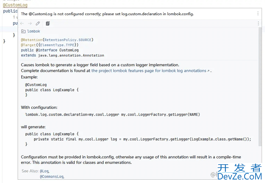This screenshot has width=265, height=183.
Task: Click the forward arrow in documentation popup
Action: 30,23
